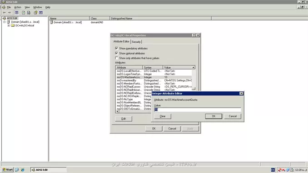This screenshot has width=308, height=173.
Task: Click the ADSI Edit root node icon in tree
Action: coord(4,18)
